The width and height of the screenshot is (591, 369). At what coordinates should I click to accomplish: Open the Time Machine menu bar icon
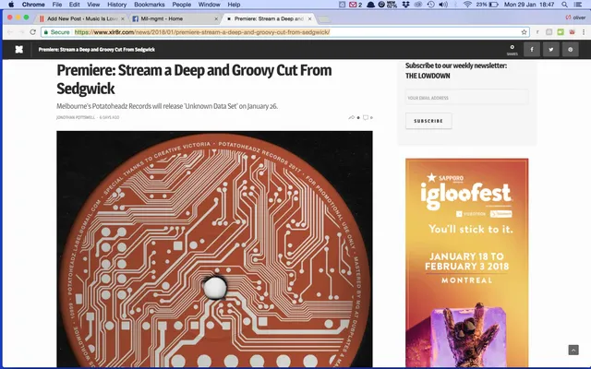coord(431,5)
